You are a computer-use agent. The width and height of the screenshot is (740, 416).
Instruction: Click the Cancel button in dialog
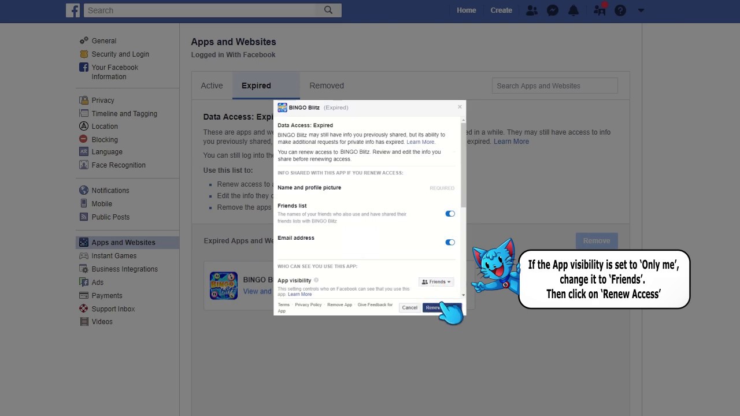[x=409, y=307]
